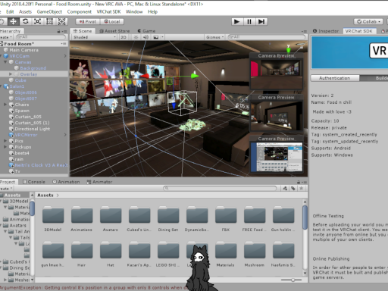Advance one frame with Step button

(x=261, y=22)
